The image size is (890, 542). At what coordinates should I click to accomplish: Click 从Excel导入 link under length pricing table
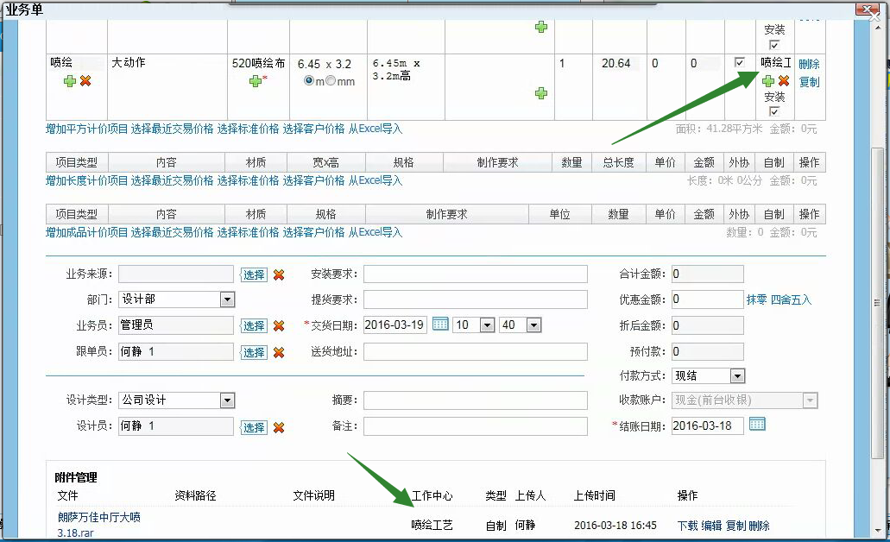point(375,180)
